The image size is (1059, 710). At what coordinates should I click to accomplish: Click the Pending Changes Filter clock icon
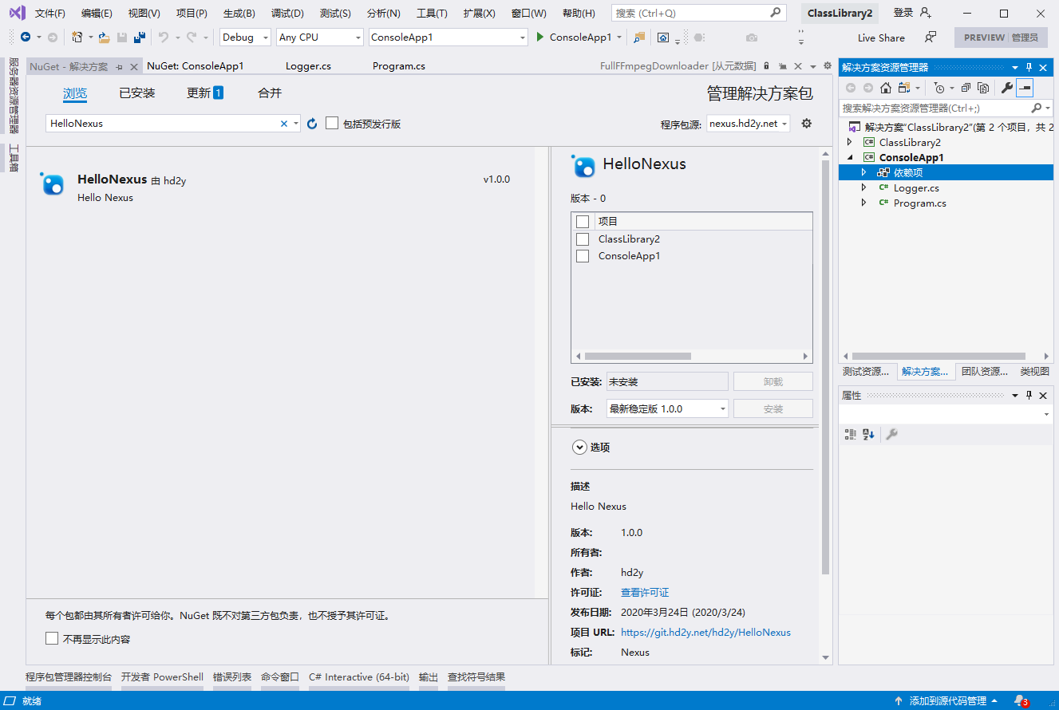point(939,88)
